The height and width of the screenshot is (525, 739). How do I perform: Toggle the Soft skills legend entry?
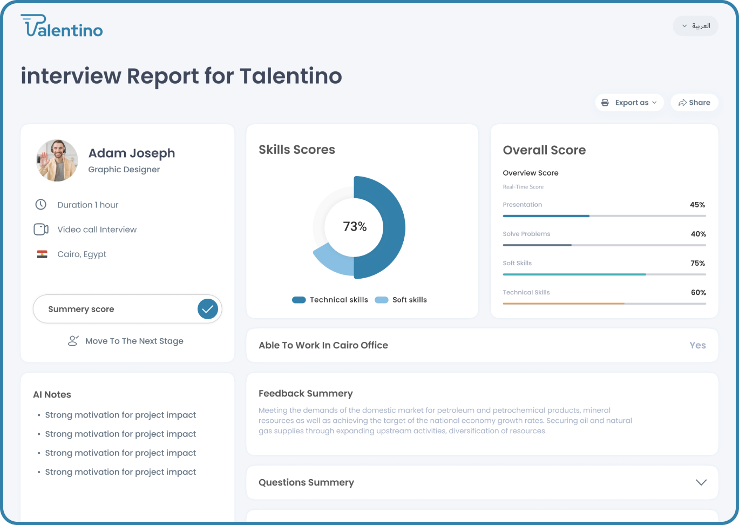[x=401, y=300]
